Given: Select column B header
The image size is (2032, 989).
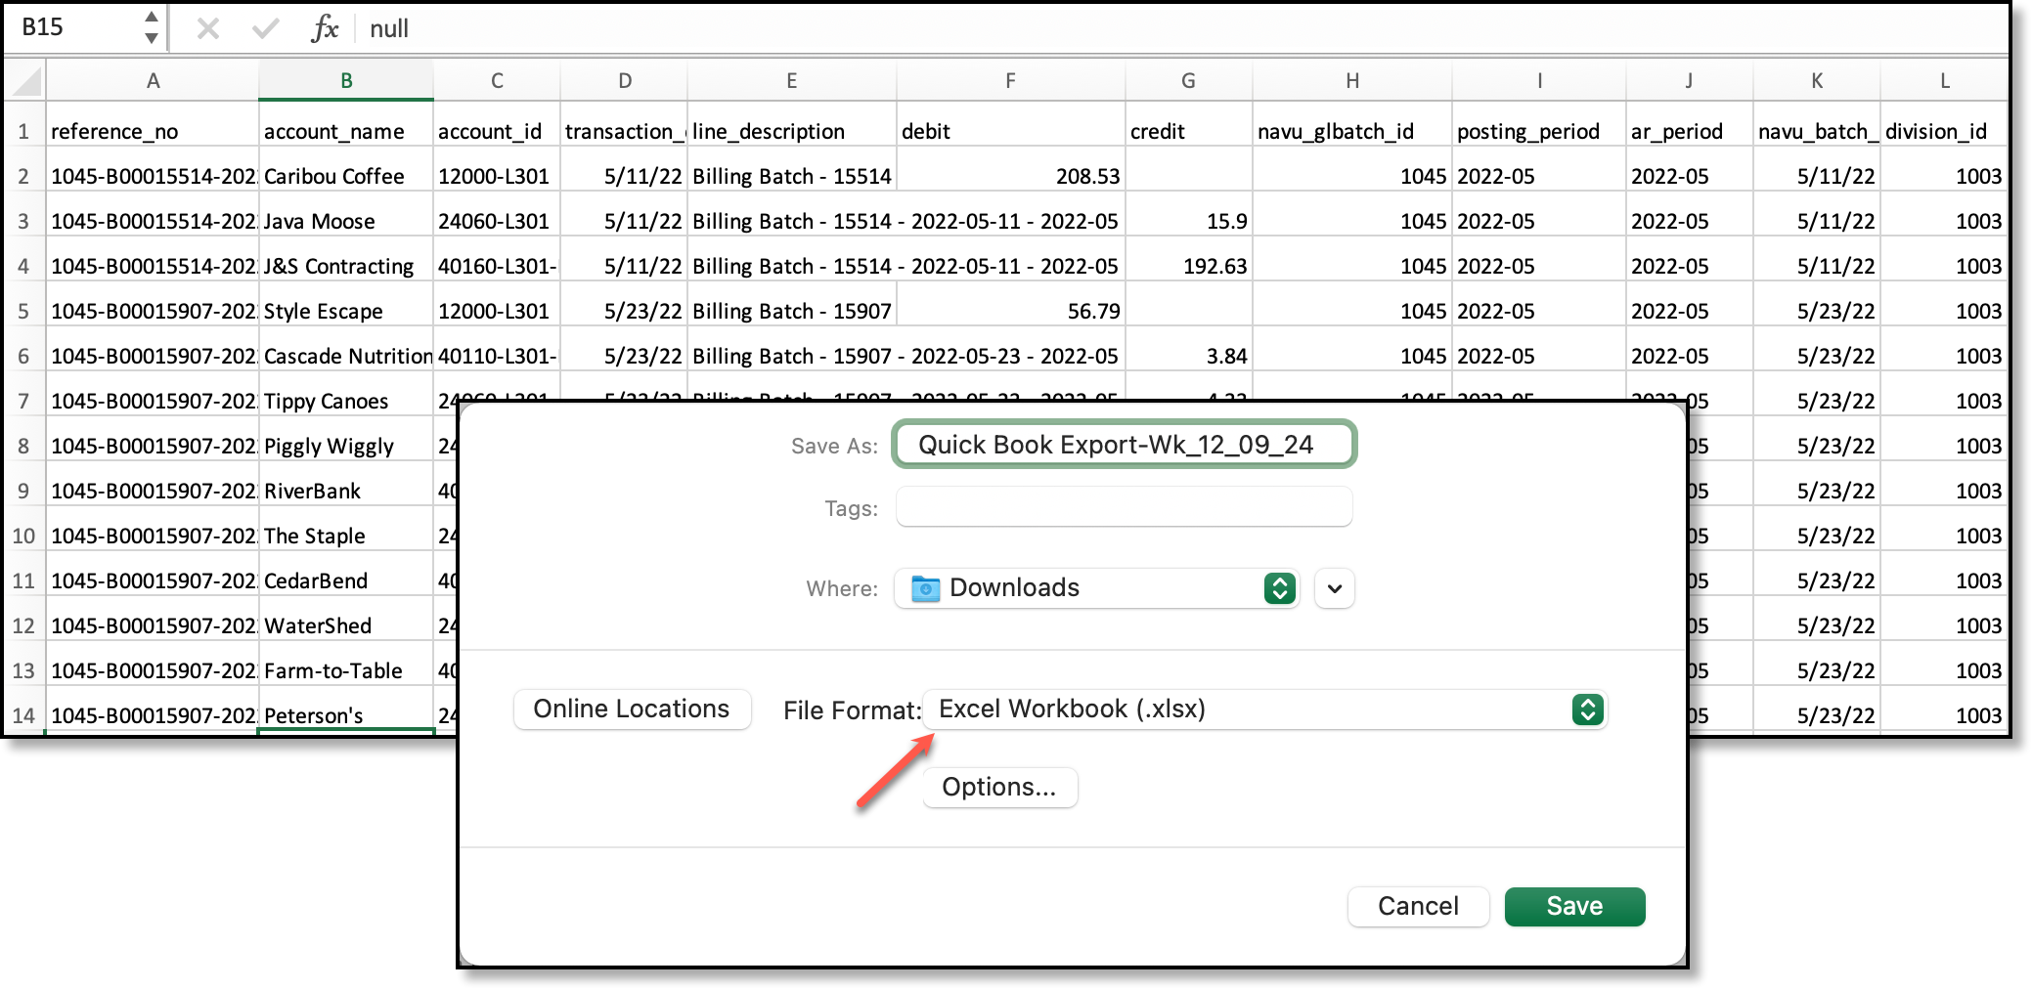Looking at the screenshot, I should [346, 80].
